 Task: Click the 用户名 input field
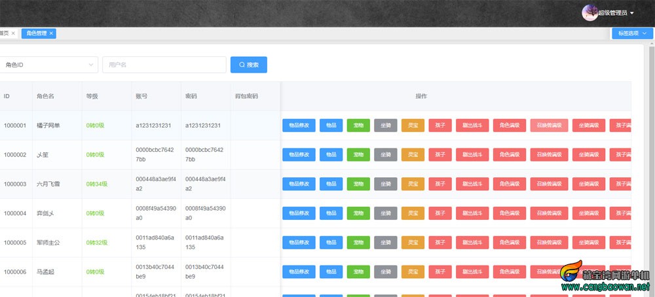pos(164,65)
